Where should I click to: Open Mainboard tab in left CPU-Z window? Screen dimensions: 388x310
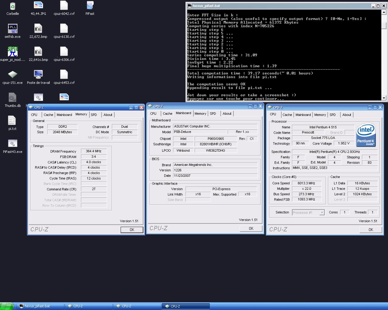[64, 115]
